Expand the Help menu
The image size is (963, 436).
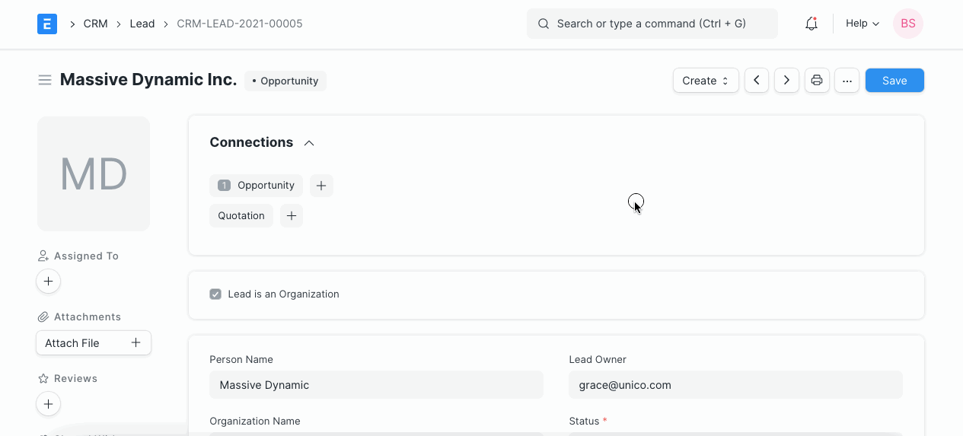coord(862,24)
